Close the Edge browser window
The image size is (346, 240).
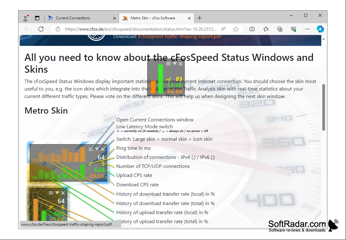click(x=320, y=15)
